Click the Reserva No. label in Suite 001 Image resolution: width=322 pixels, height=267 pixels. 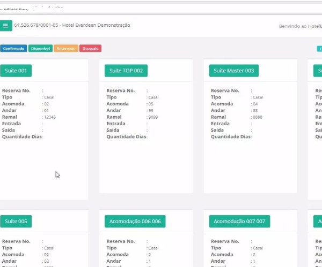click(16, 91)
